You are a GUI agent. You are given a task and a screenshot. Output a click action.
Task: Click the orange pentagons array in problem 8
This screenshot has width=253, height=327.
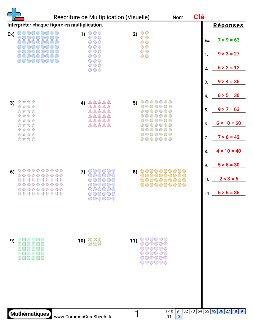[163, 178]
